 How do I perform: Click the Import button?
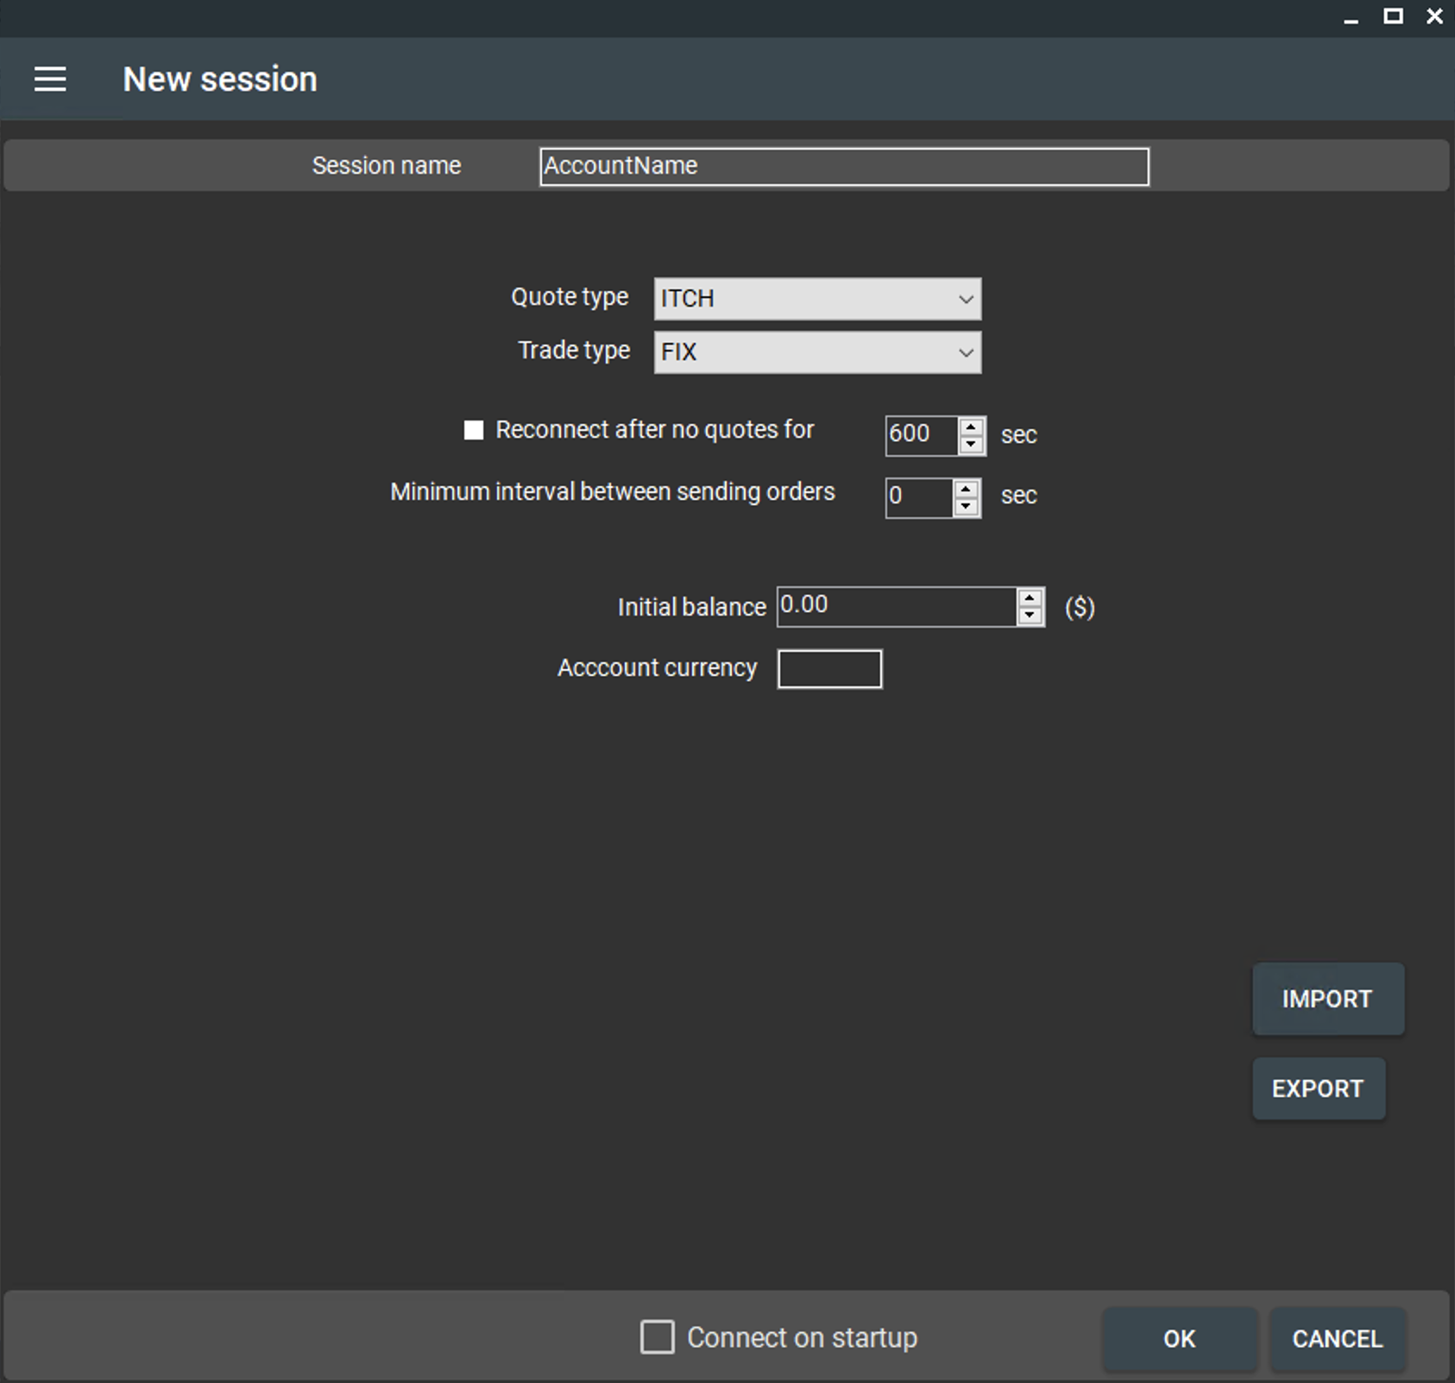click(x=1327, y=999)
